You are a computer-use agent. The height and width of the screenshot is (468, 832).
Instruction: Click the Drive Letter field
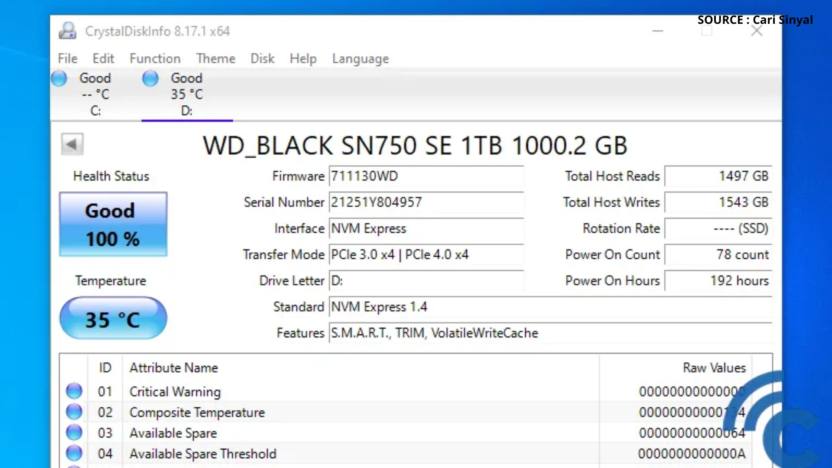426,280
